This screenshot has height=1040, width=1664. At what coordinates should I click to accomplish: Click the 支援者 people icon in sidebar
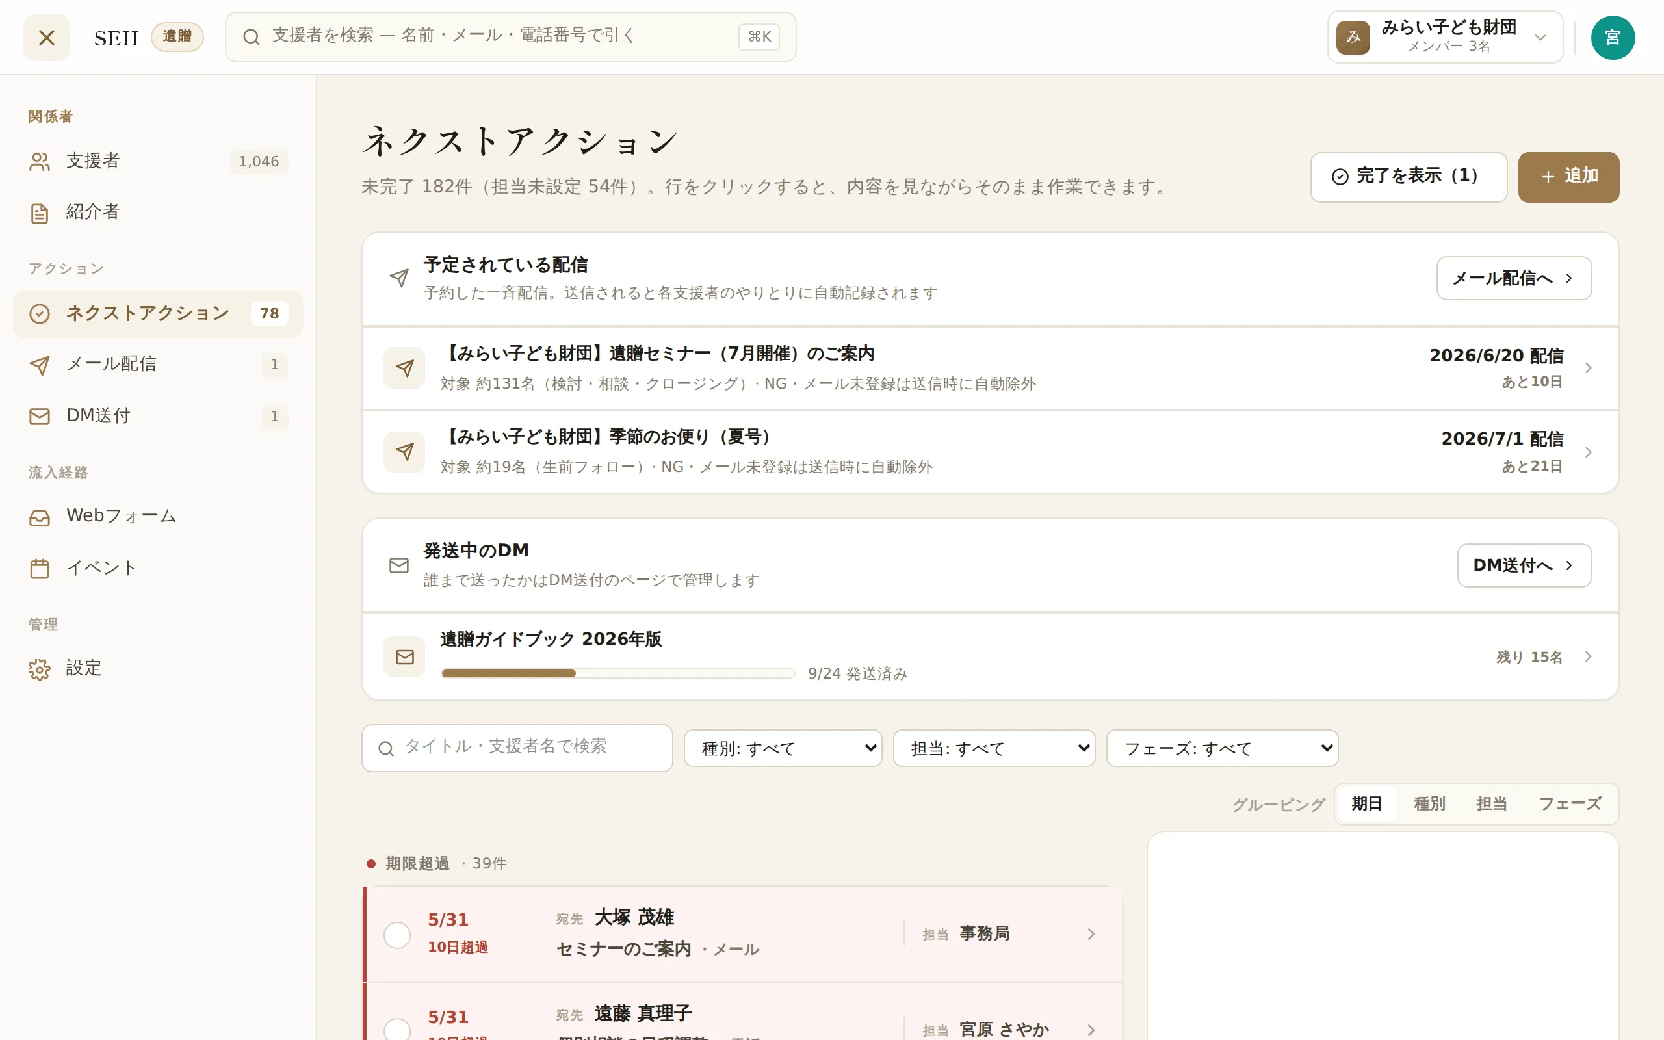pyautogui.click(x=39, y=162)
